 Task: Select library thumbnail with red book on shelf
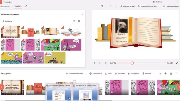point(31,31)
